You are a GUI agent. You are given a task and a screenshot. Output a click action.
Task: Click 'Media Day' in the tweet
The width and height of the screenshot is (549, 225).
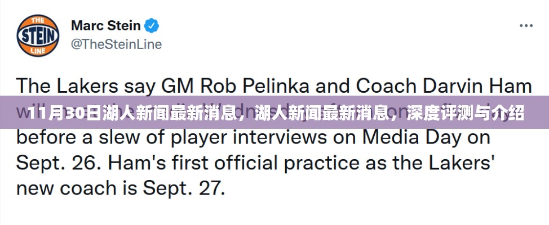coord(411,137)
